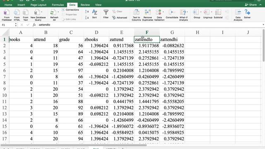265x149 pixels.
Task: Expand the Refresh All dropdown arrow
Action: click(58, 12)
